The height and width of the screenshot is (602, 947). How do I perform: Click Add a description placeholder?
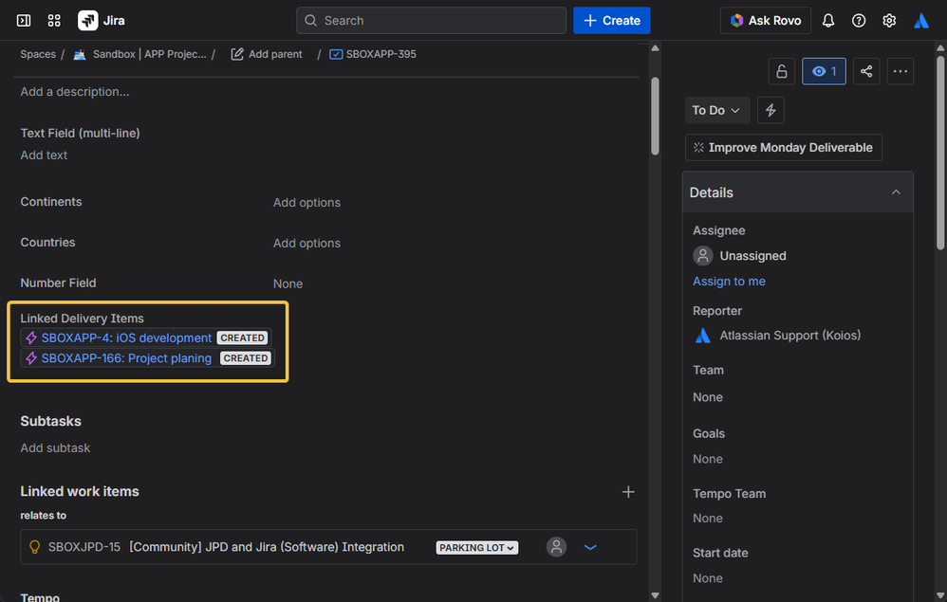coord(75,92)
